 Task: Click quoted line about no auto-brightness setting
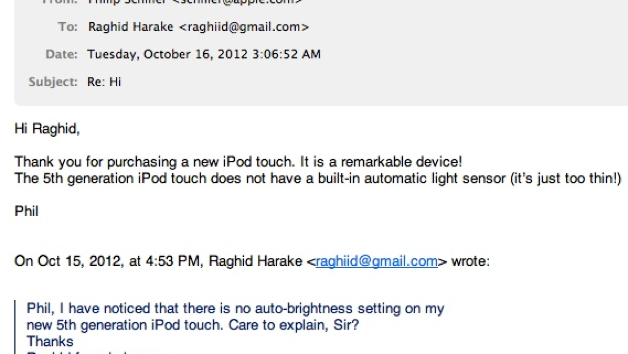point(235,308)
